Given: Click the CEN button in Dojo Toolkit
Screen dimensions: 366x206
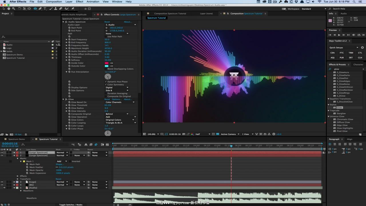Looking at the screenshot, I should (333, 53).
